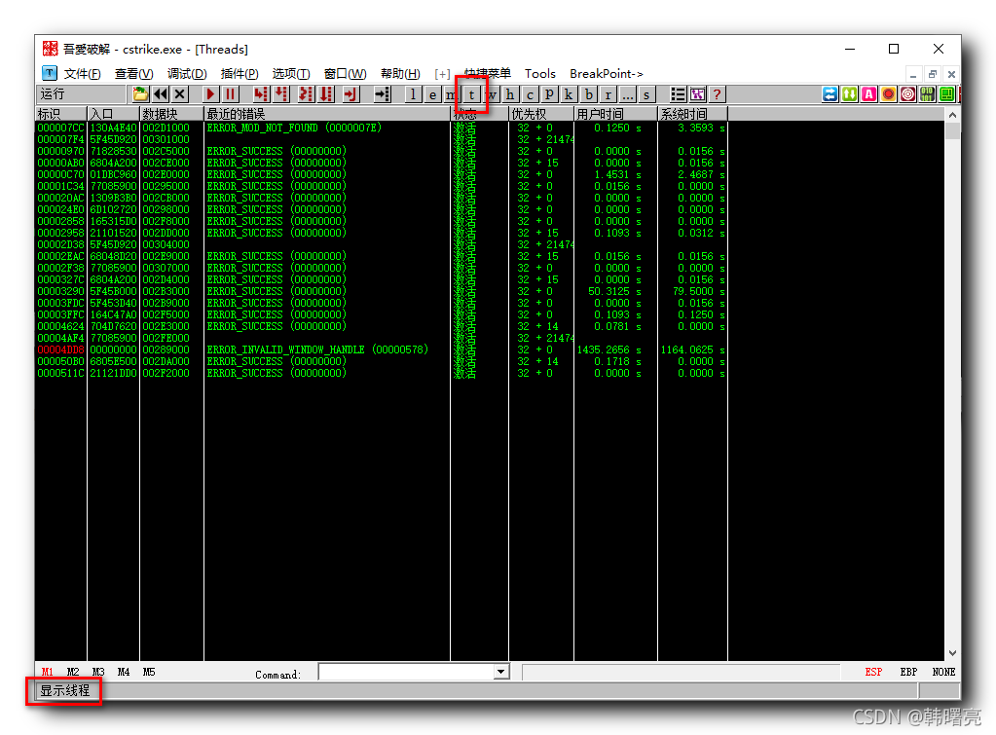The image size is (996, 735).
Task: Open the Tools menu
Action: tap(540, 74)
